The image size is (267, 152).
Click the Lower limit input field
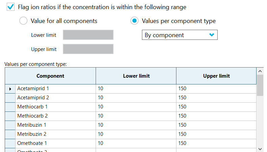coord(88,35)
